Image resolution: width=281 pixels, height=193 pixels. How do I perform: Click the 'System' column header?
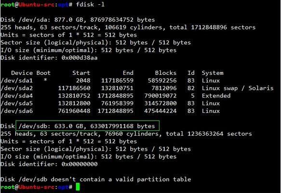tap(213, 73)
